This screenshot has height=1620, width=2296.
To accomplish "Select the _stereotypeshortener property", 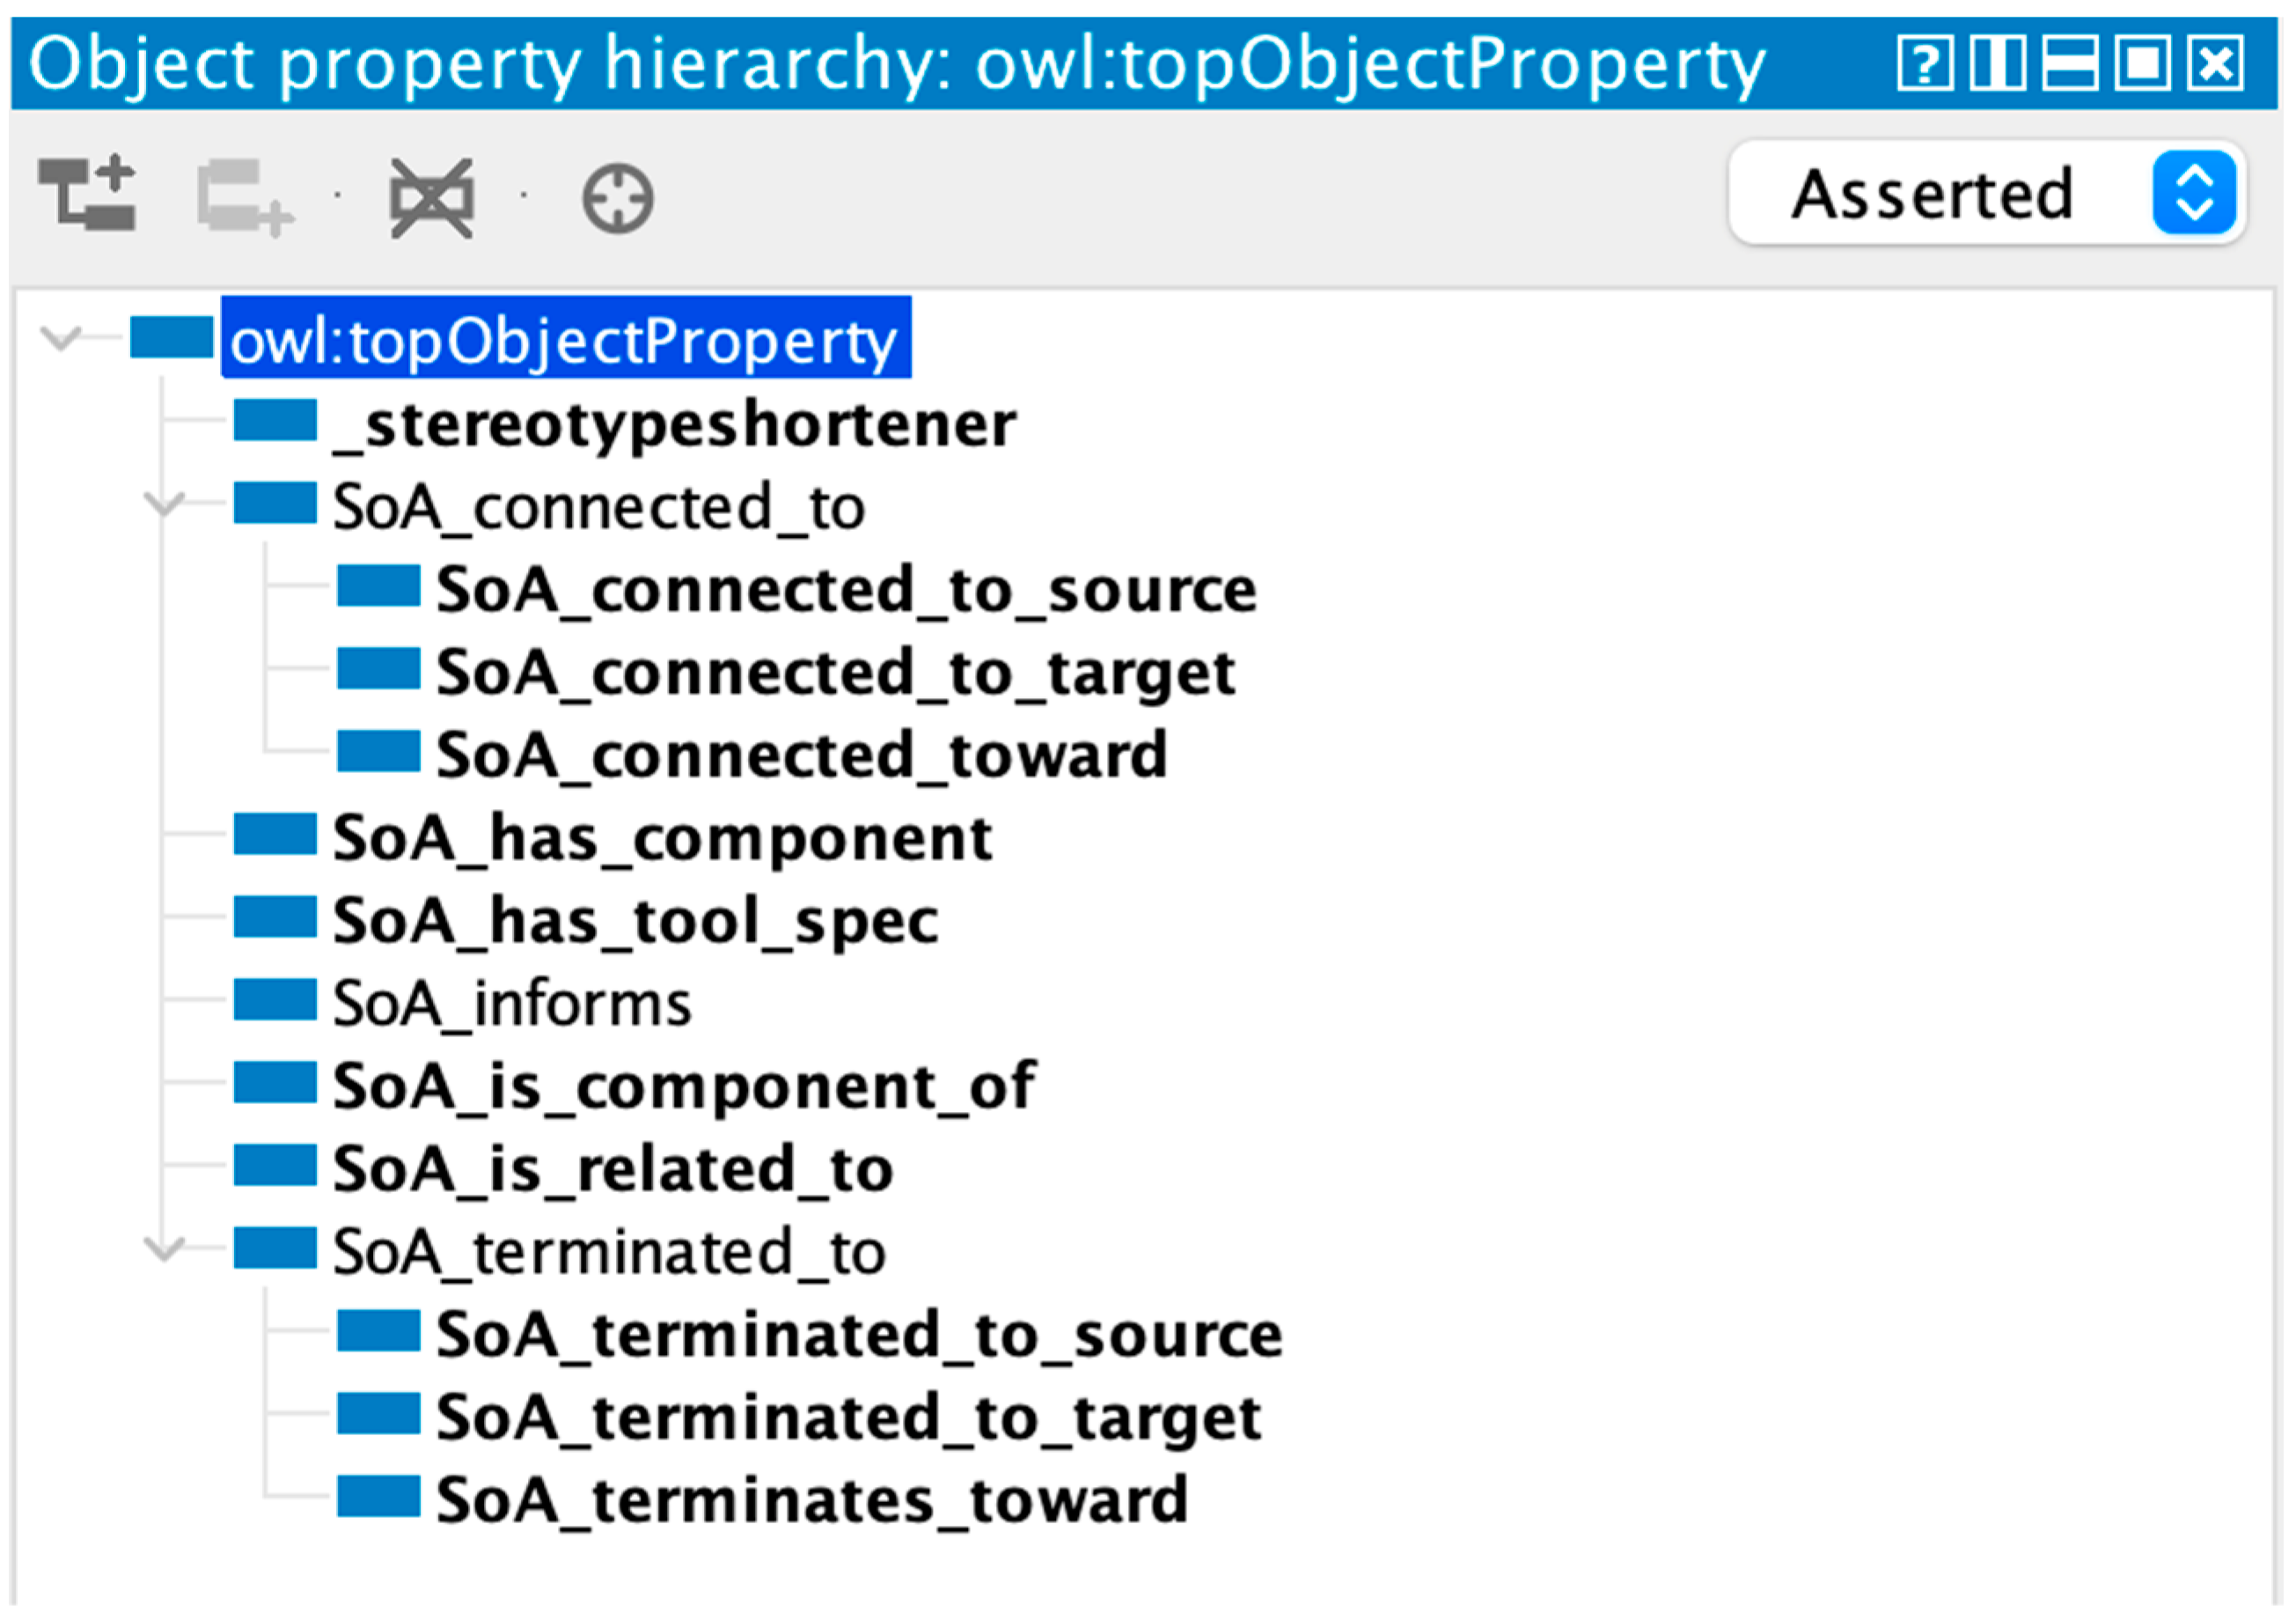I will (x=675, y=424).
